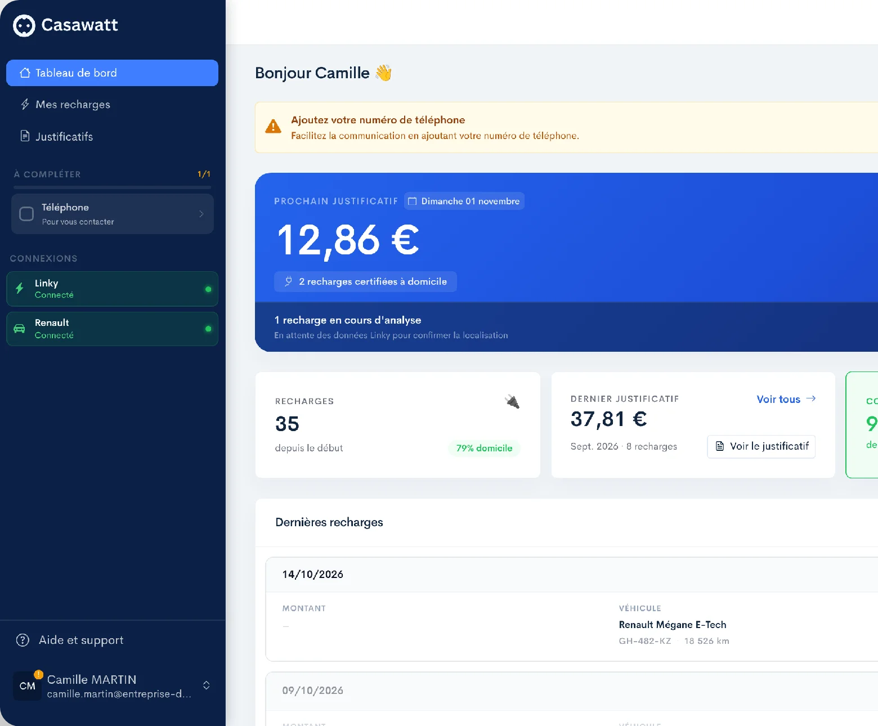Click the Dimanche 01 novembre date badge
This screenshot has width=878, height=726.
click(464, 201)
